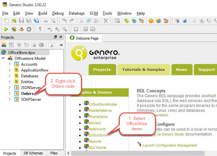This screenshot has height=156, width=217.
Task: Click the Save floppy icon
Action: [21, 21]
